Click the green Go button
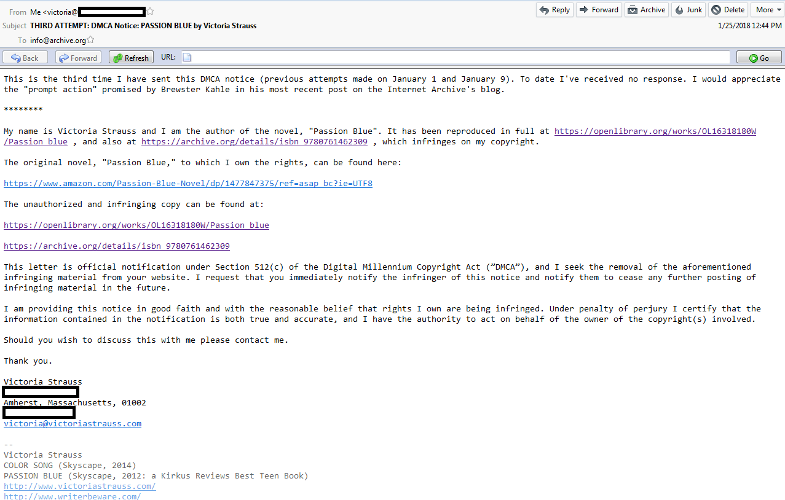The height and width of the screenshot is (500, 785). click(x=759, y=58)
